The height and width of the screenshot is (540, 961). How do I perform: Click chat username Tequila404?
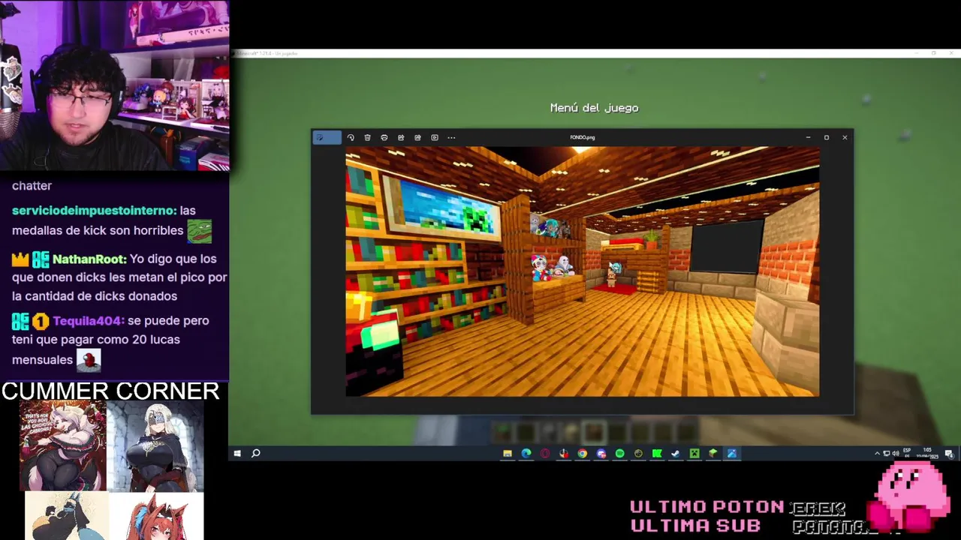coord(87,321)
